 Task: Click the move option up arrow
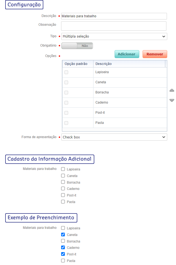tap(172, 90)
